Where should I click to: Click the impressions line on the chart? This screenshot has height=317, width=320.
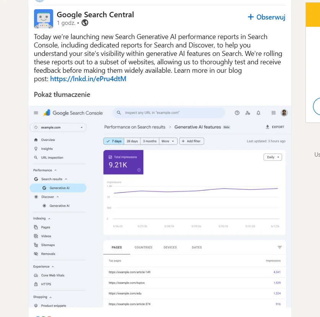(196, 191)
